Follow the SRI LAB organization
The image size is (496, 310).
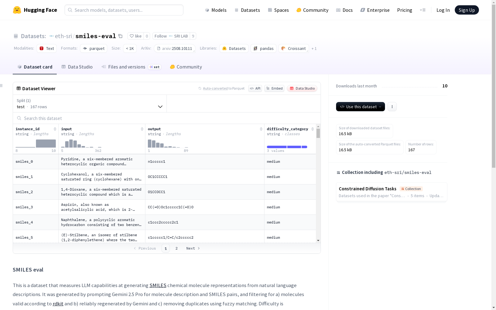tap(171, 36)
